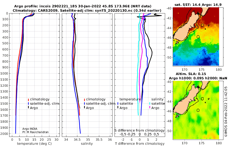The height and width of the screenshot is (147, 229).
Task: Click the 'temperature' heading in difference legend
Action: pyautogui.click(x=130, y=99)
